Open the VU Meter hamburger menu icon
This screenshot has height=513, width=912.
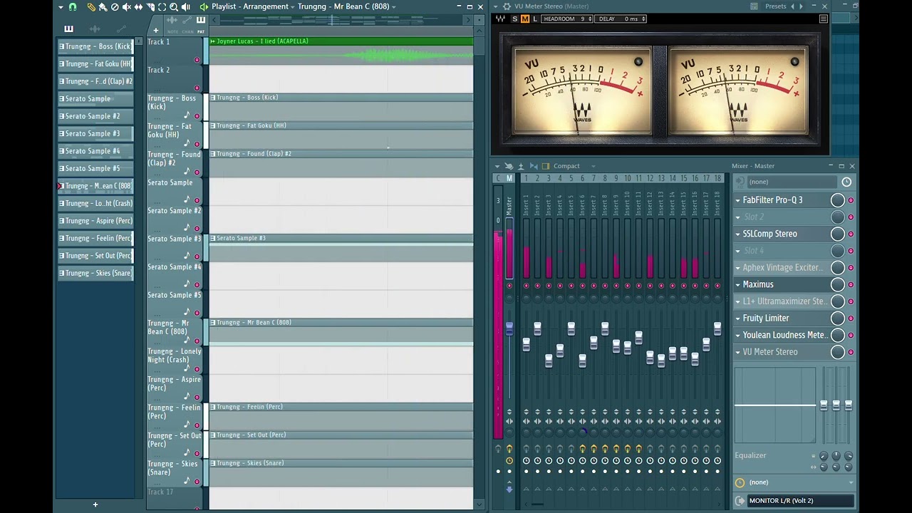click(824, 19)
